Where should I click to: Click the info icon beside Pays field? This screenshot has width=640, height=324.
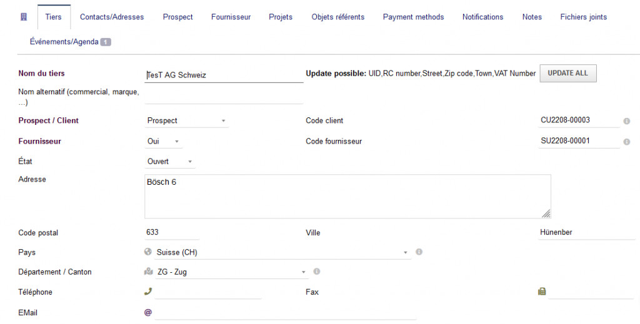pos(419,252)
